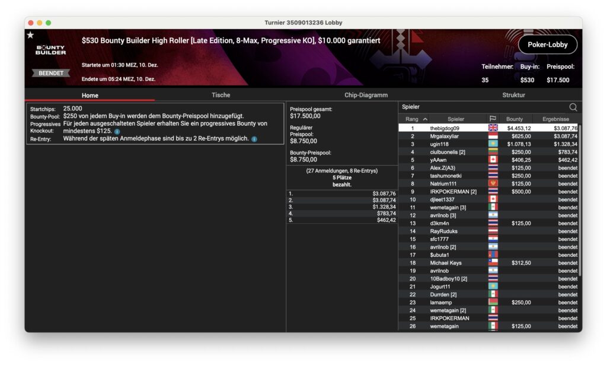Sort by Rang column arrow

[425, 119]
